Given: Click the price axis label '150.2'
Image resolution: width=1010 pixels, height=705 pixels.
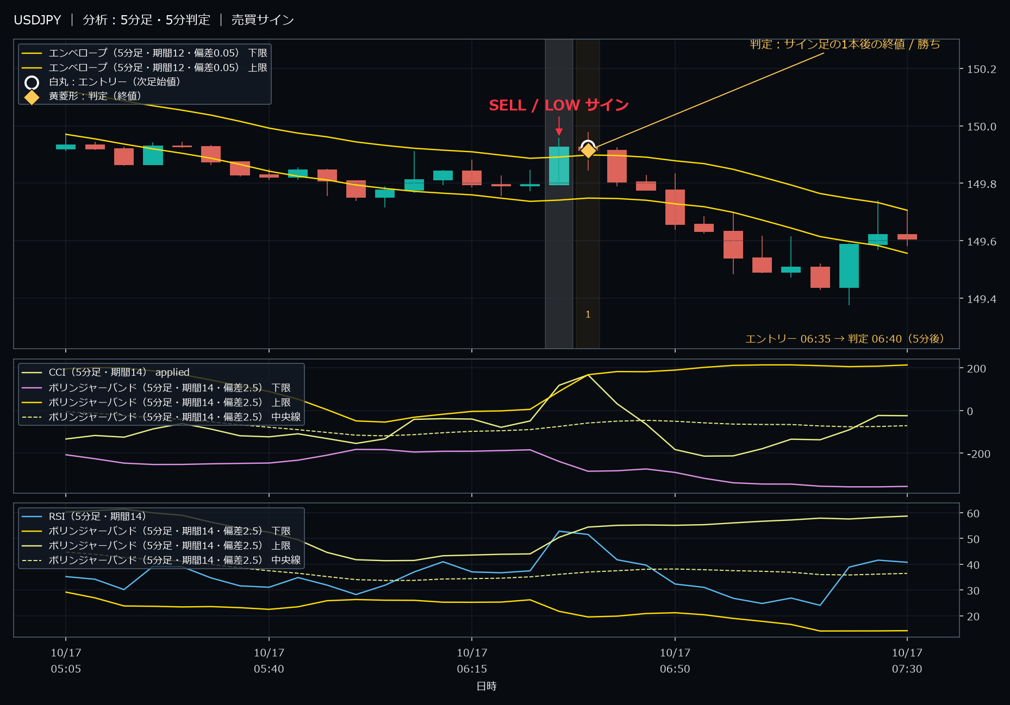Looking at the screenshot, I should click(981, 70).
